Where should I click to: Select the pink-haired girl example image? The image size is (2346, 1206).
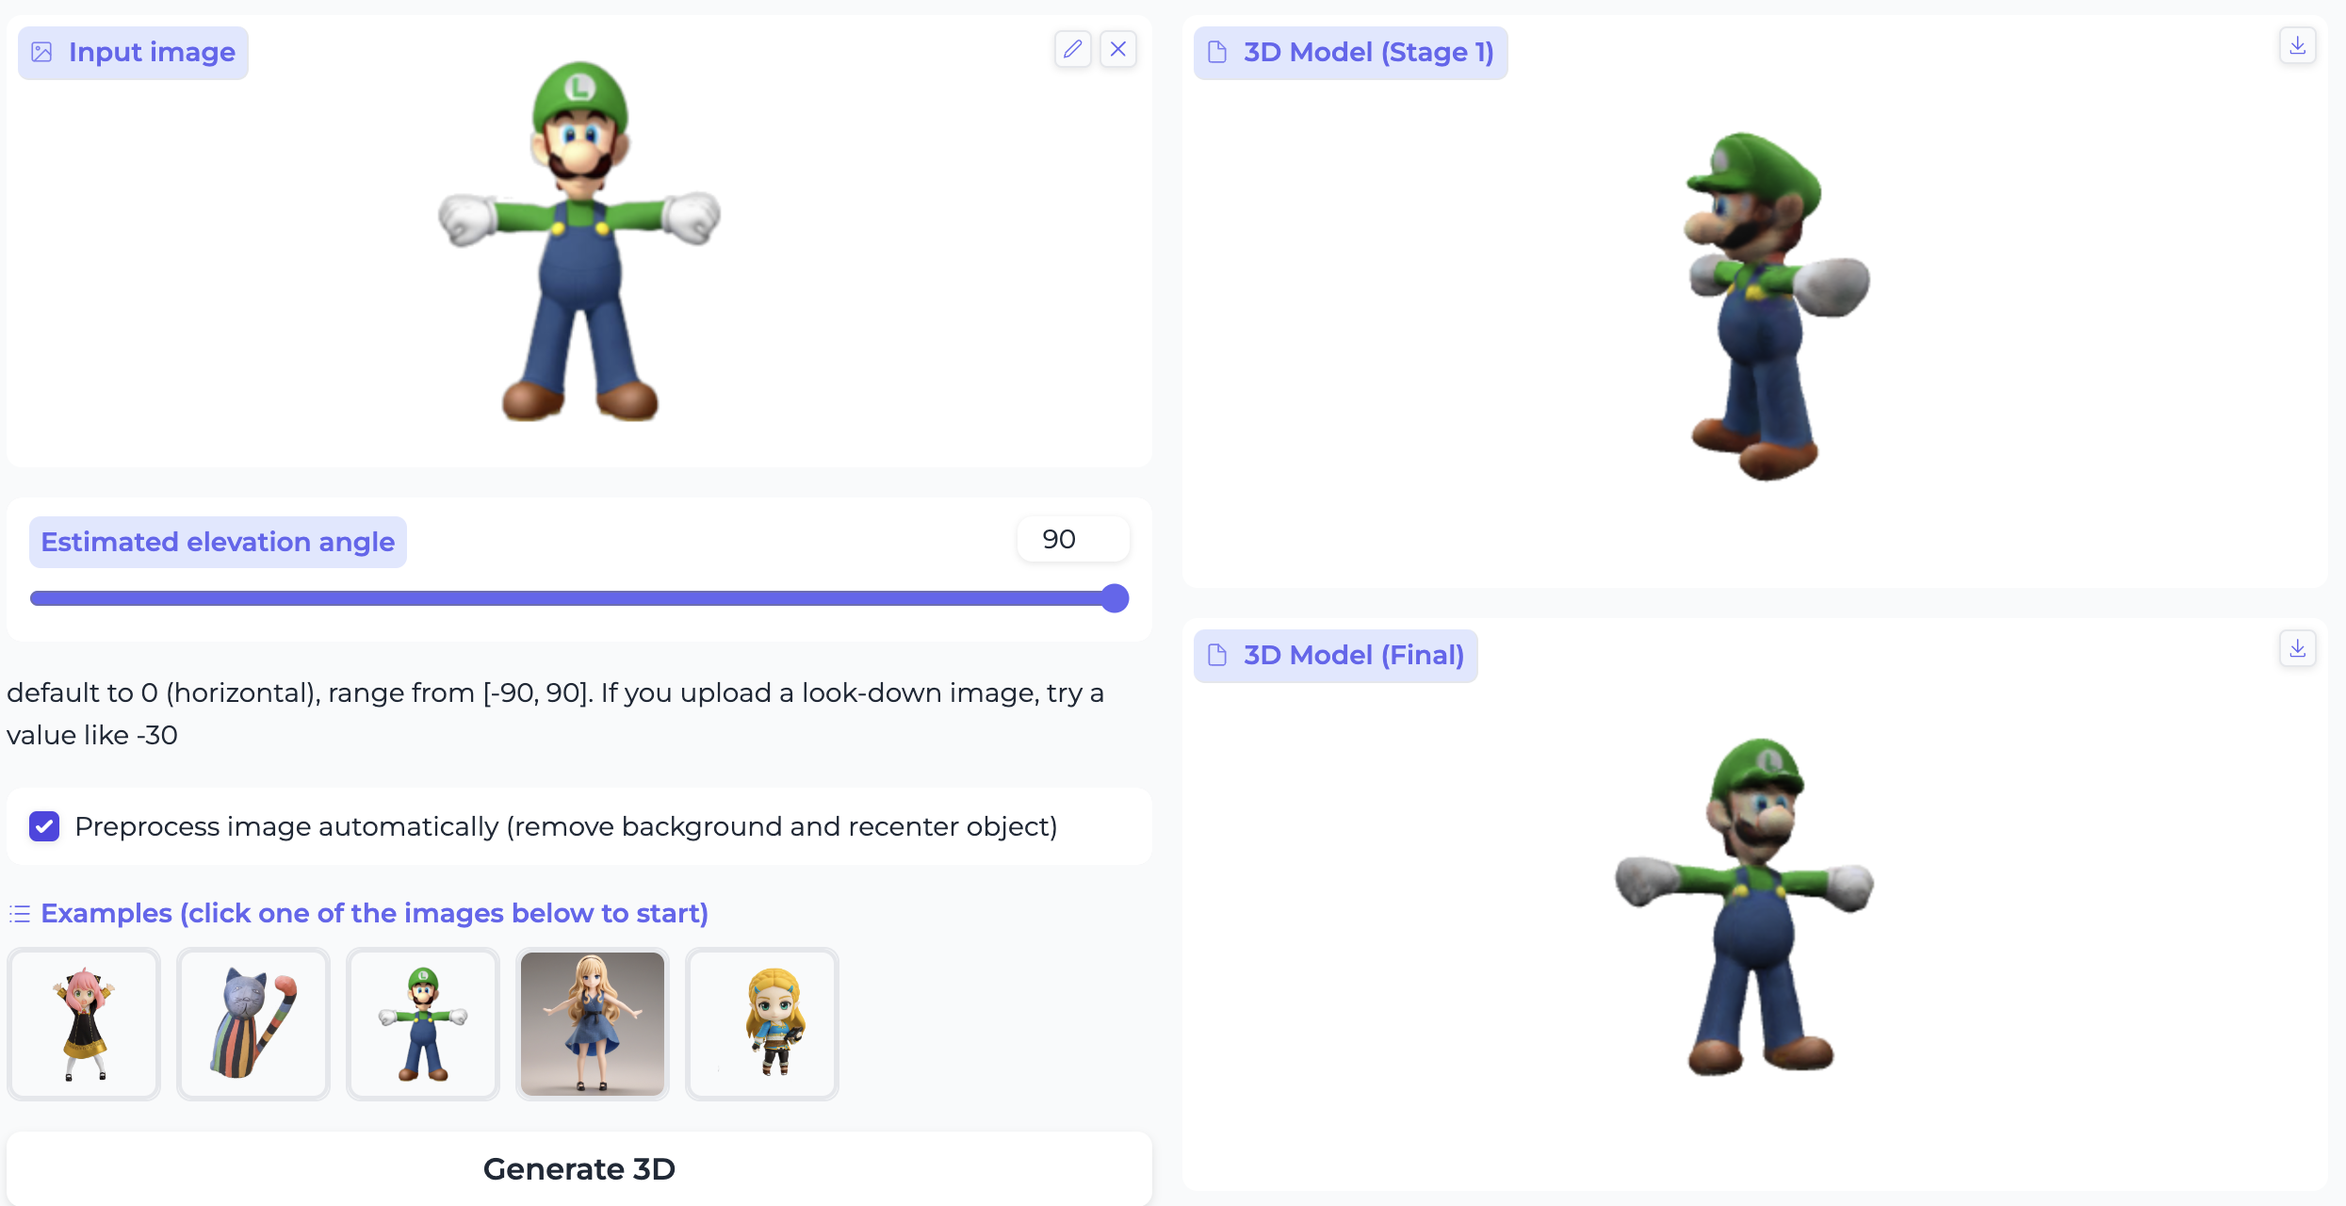pyautogui.click(x=84, y=1024)
